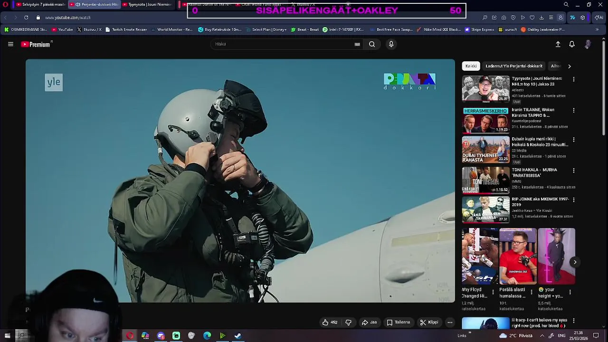Open Tyynysota Jouni Nieminen video thumbnail

click(x=485, y=89)
